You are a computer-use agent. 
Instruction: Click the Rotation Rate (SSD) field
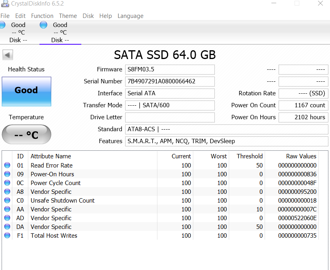(303, 93)
